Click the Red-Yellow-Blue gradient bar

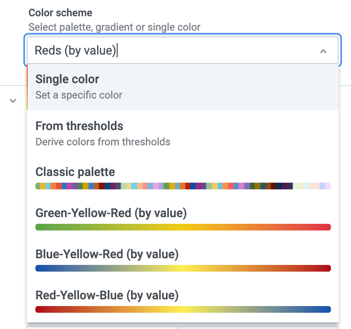(183, 309)
